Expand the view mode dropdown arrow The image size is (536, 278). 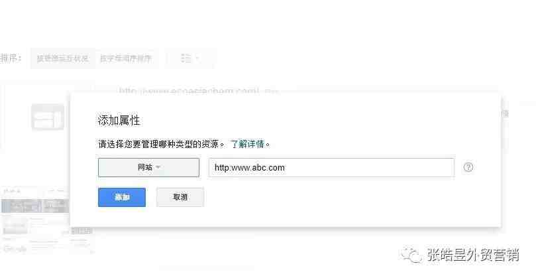(x=197, y=58)
